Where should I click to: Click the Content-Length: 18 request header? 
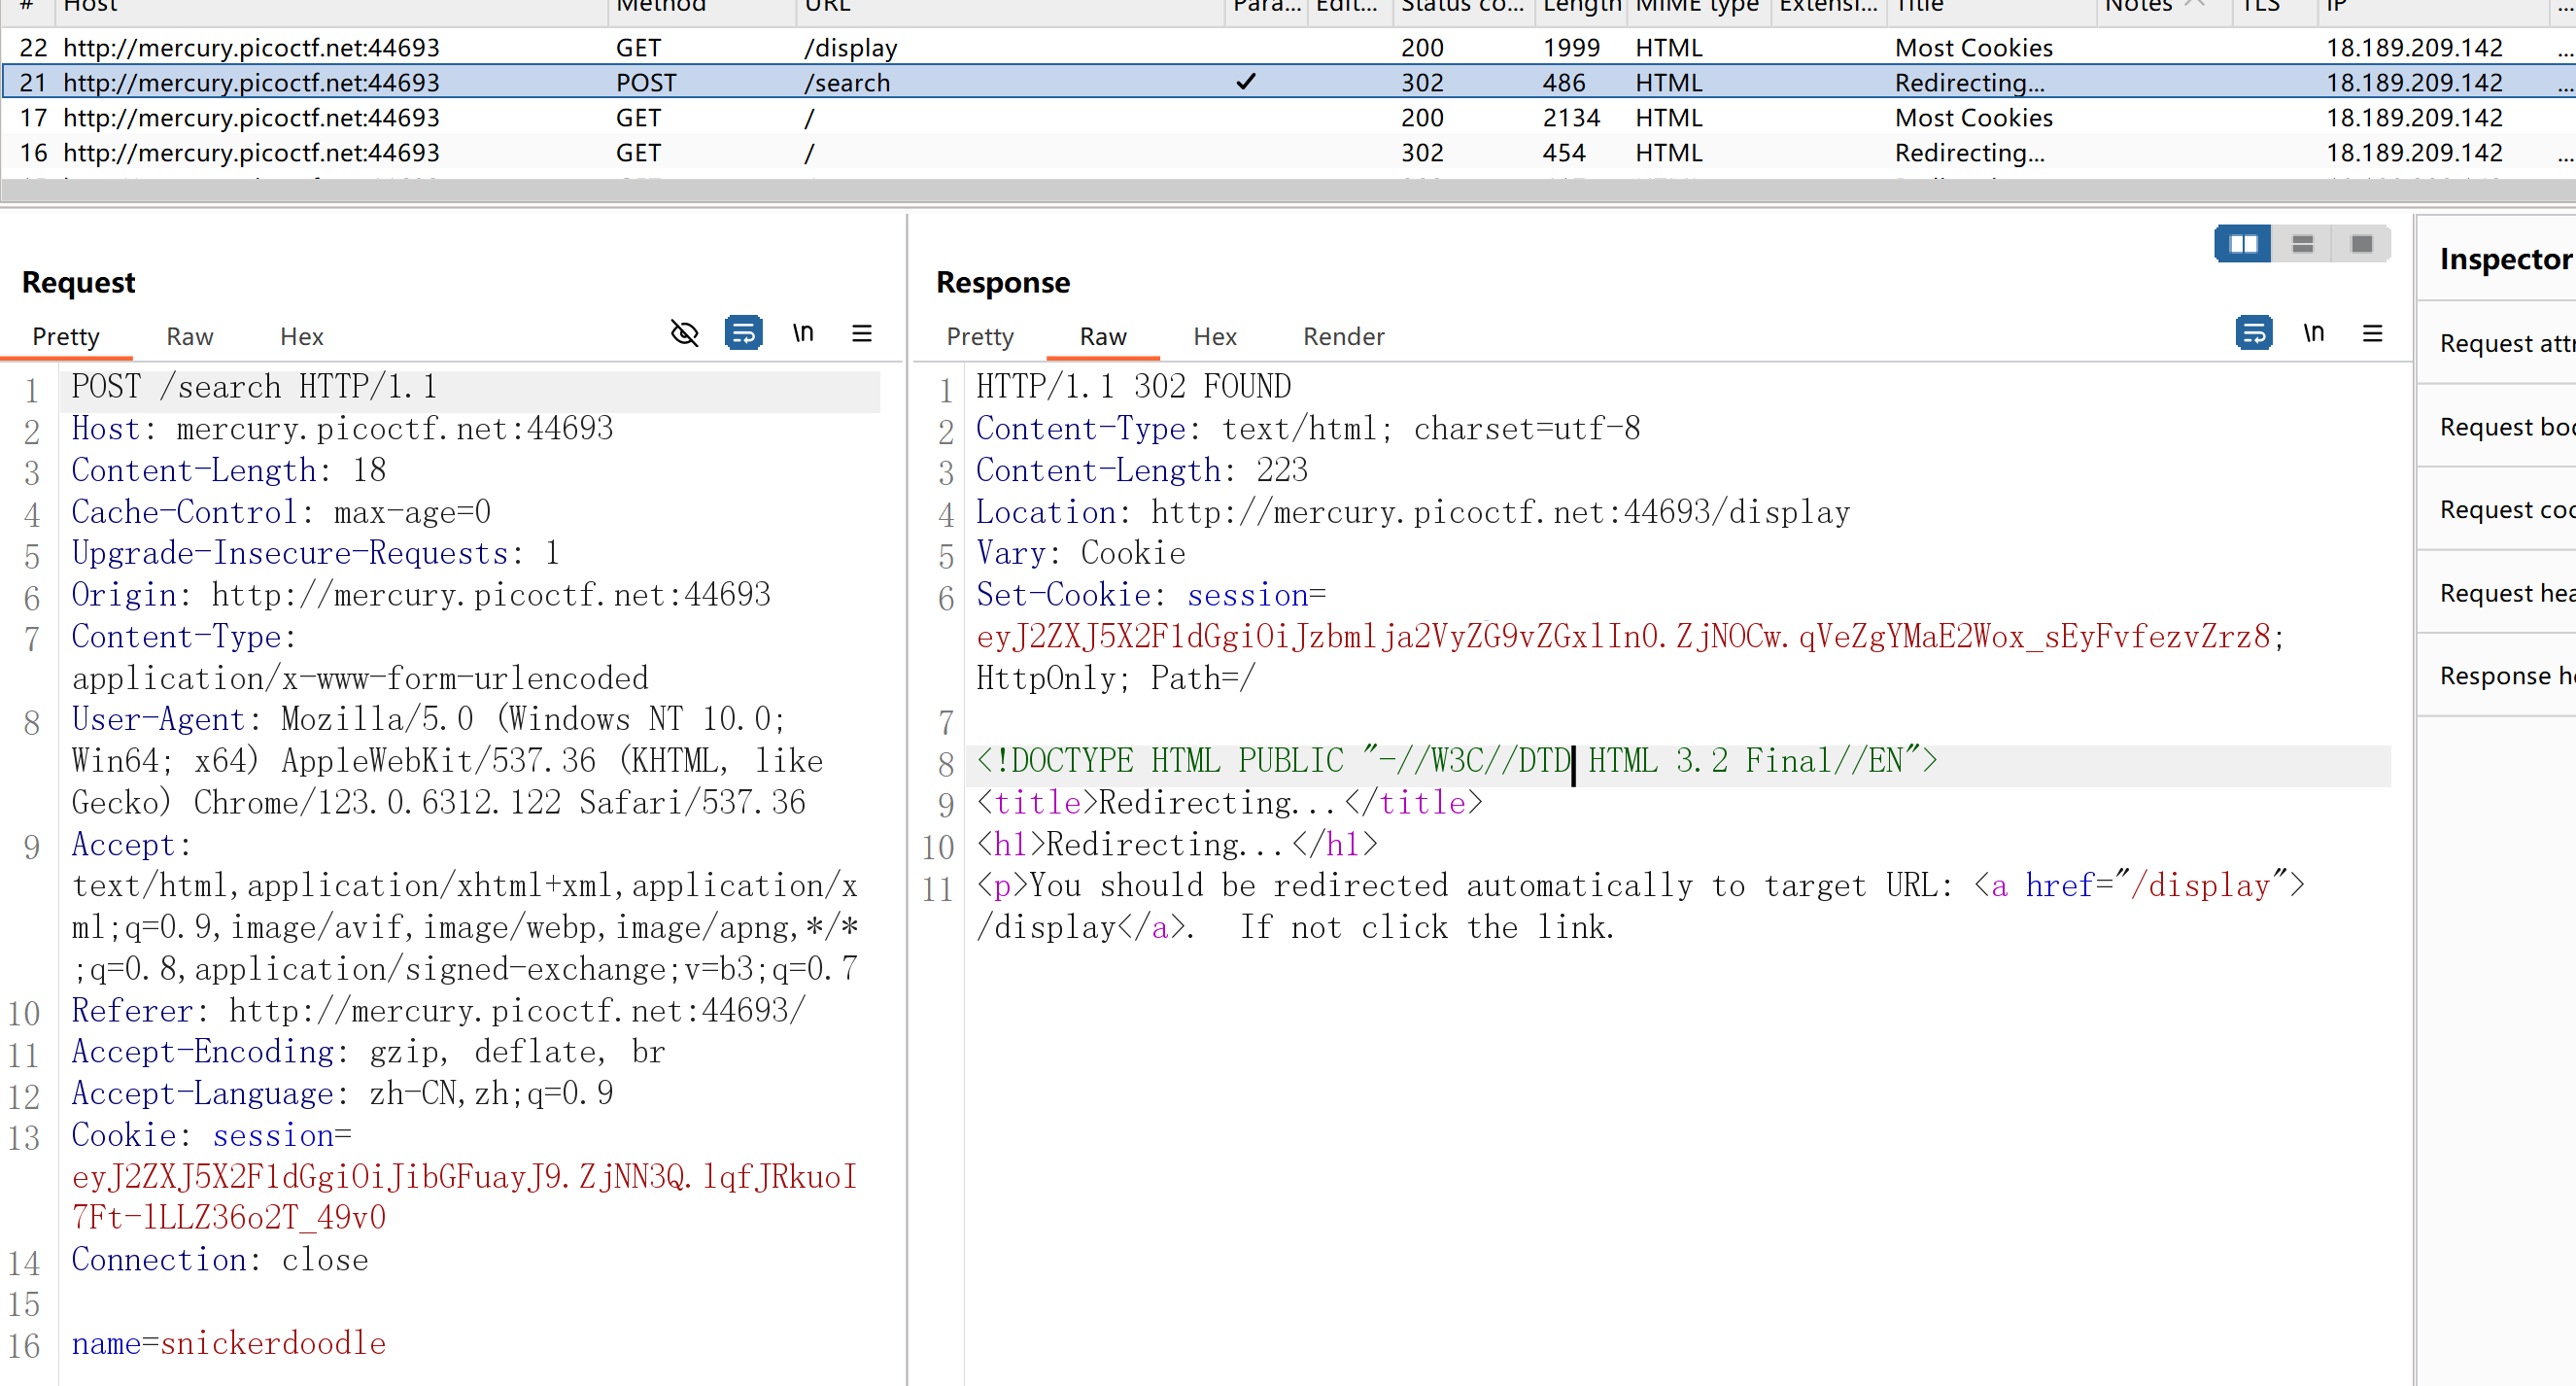[x=228, y=470]
